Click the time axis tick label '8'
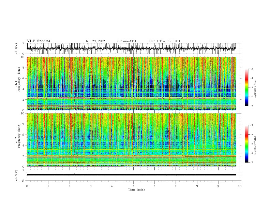The image size is (270, 209). (x=197, y=186)
